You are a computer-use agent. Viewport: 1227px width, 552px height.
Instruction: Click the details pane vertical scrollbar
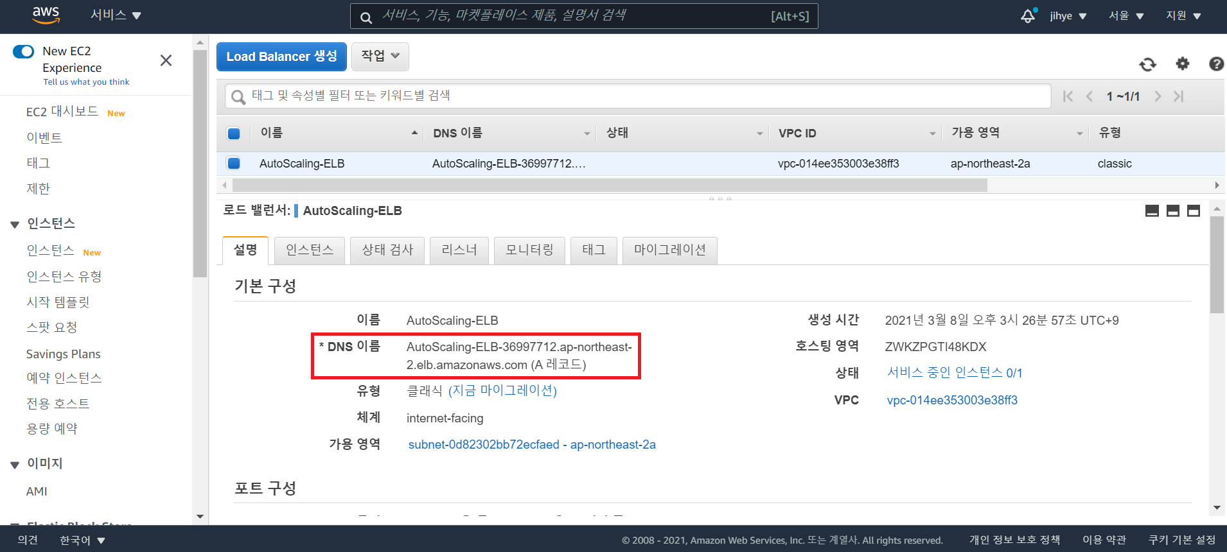pos(1217,264)
